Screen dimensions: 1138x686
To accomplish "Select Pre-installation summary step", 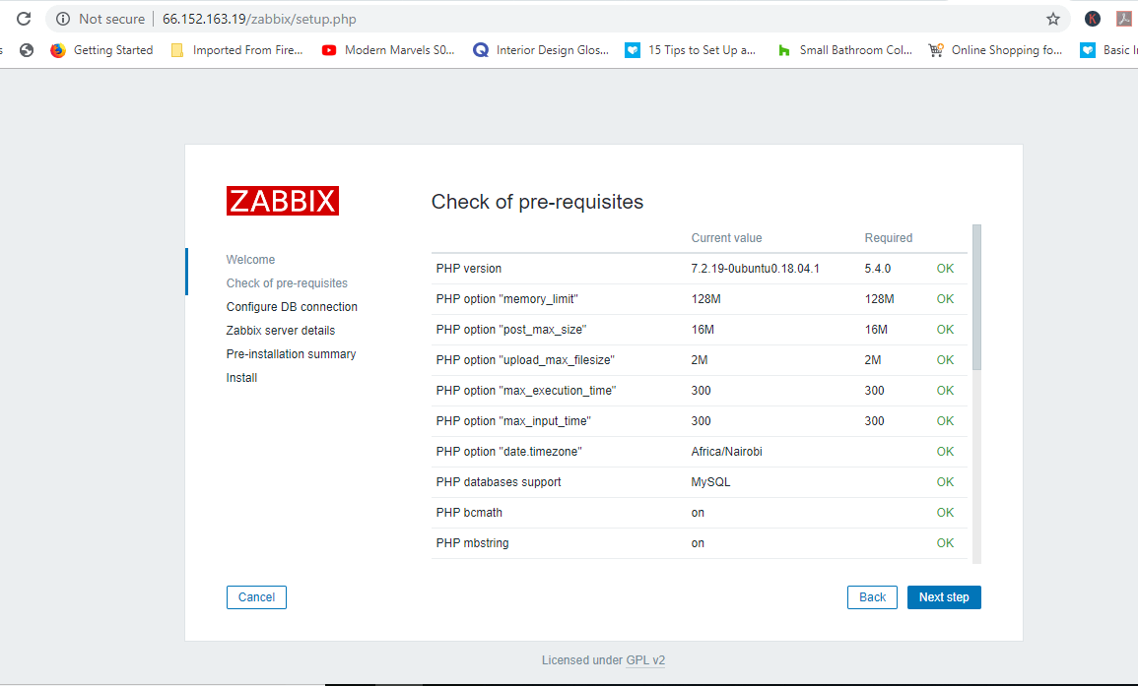I will pyautogui.click(x=291, y=354).
